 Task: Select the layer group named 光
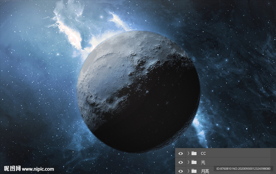pos(203,162)
